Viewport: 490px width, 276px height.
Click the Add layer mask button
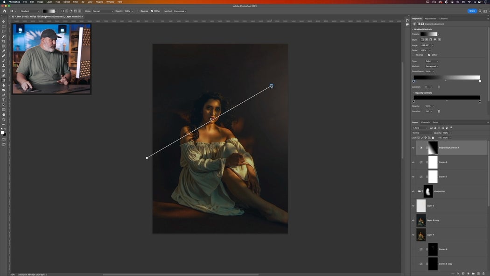[463, 274]
